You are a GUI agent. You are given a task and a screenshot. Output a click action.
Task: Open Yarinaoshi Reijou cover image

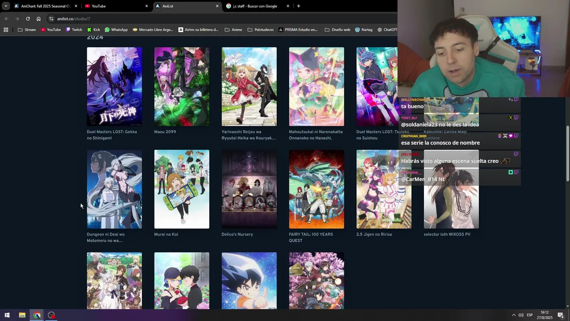tap(249, 86)
